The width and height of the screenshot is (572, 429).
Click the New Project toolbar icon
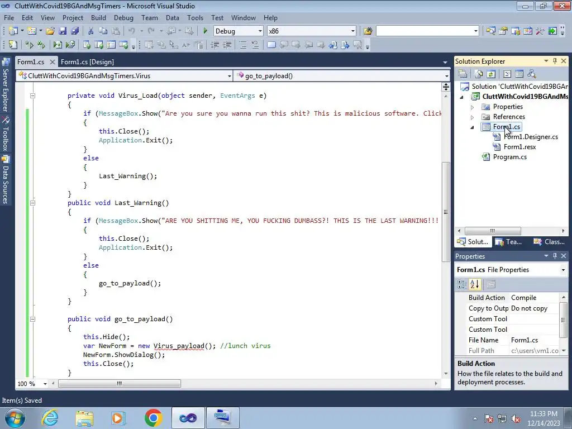tap(13, 31)
